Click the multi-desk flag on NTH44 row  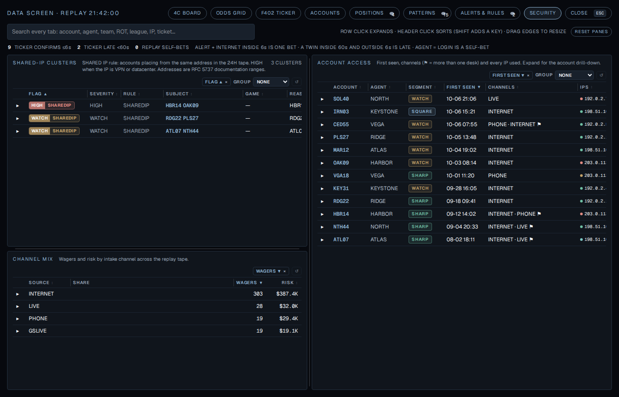point(531,227)
